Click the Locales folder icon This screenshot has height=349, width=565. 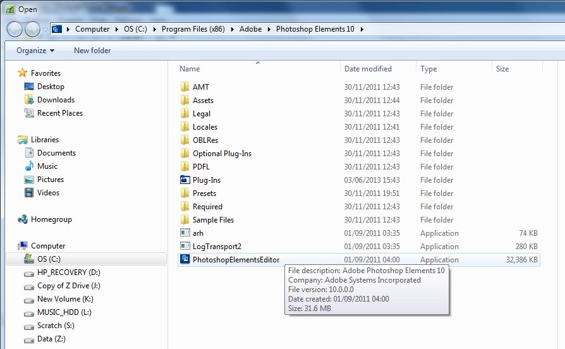(x=185, y=127)
